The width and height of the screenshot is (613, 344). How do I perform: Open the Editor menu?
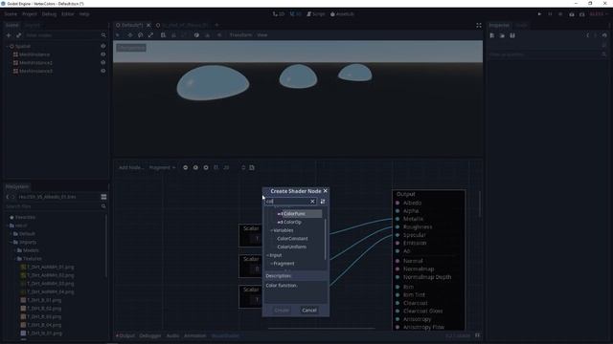coord(68,14)
